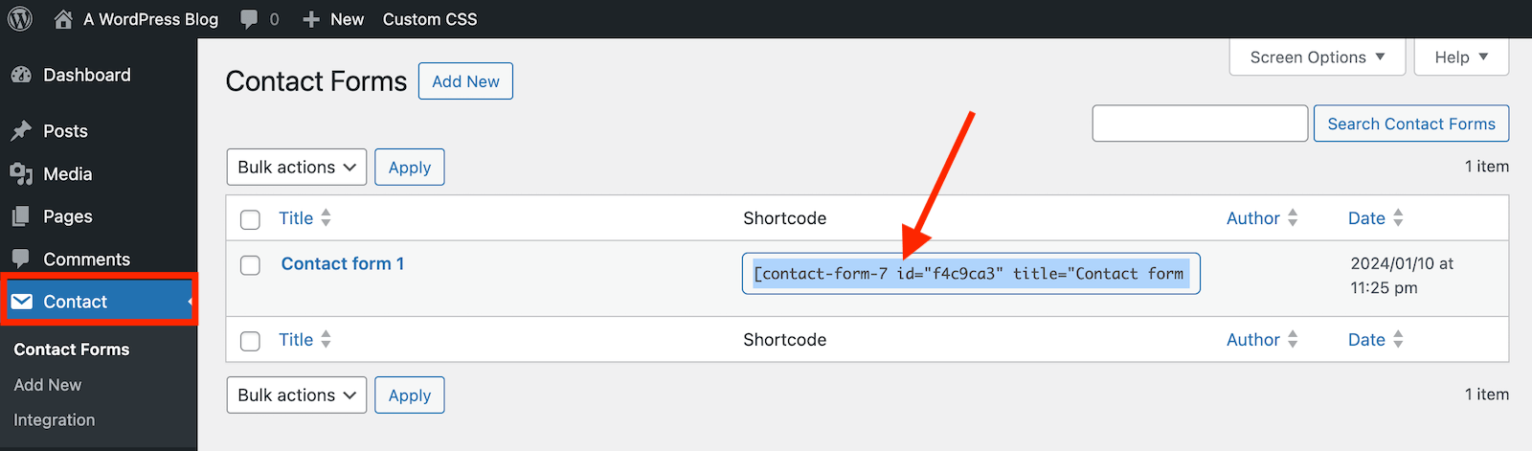
Task: Open Integration submenu item
Action: (x=55, y=419)
